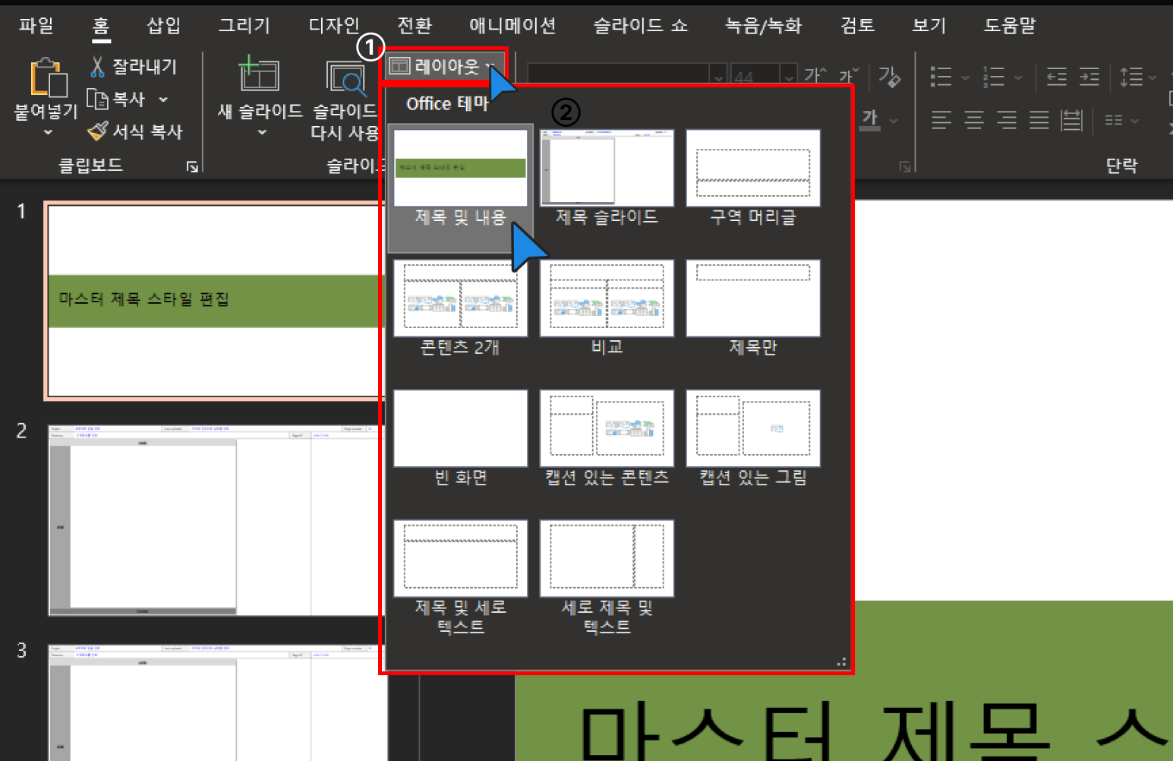1173x761 pixels.
Task: Increase the font size with larger 가
Action: click(815, 75)
